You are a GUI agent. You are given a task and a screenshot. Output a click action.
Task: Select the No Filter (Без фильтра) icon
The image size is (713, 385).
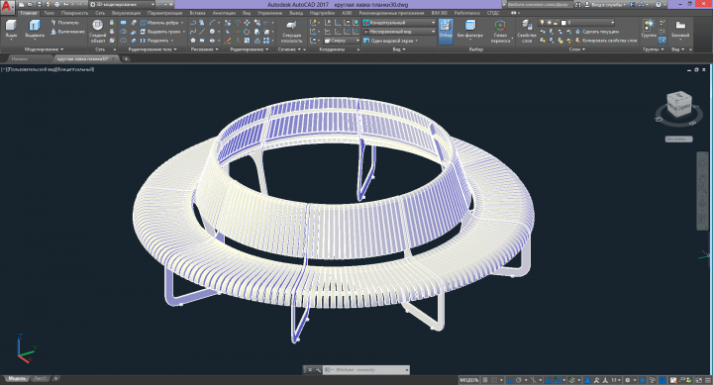470,28
